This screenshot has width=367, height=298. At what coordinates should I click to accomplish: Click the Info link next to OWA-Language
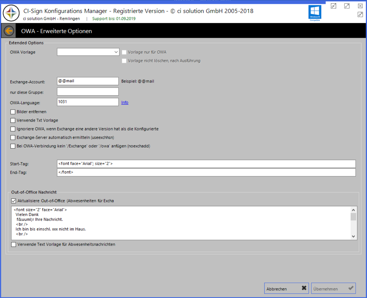124,102
